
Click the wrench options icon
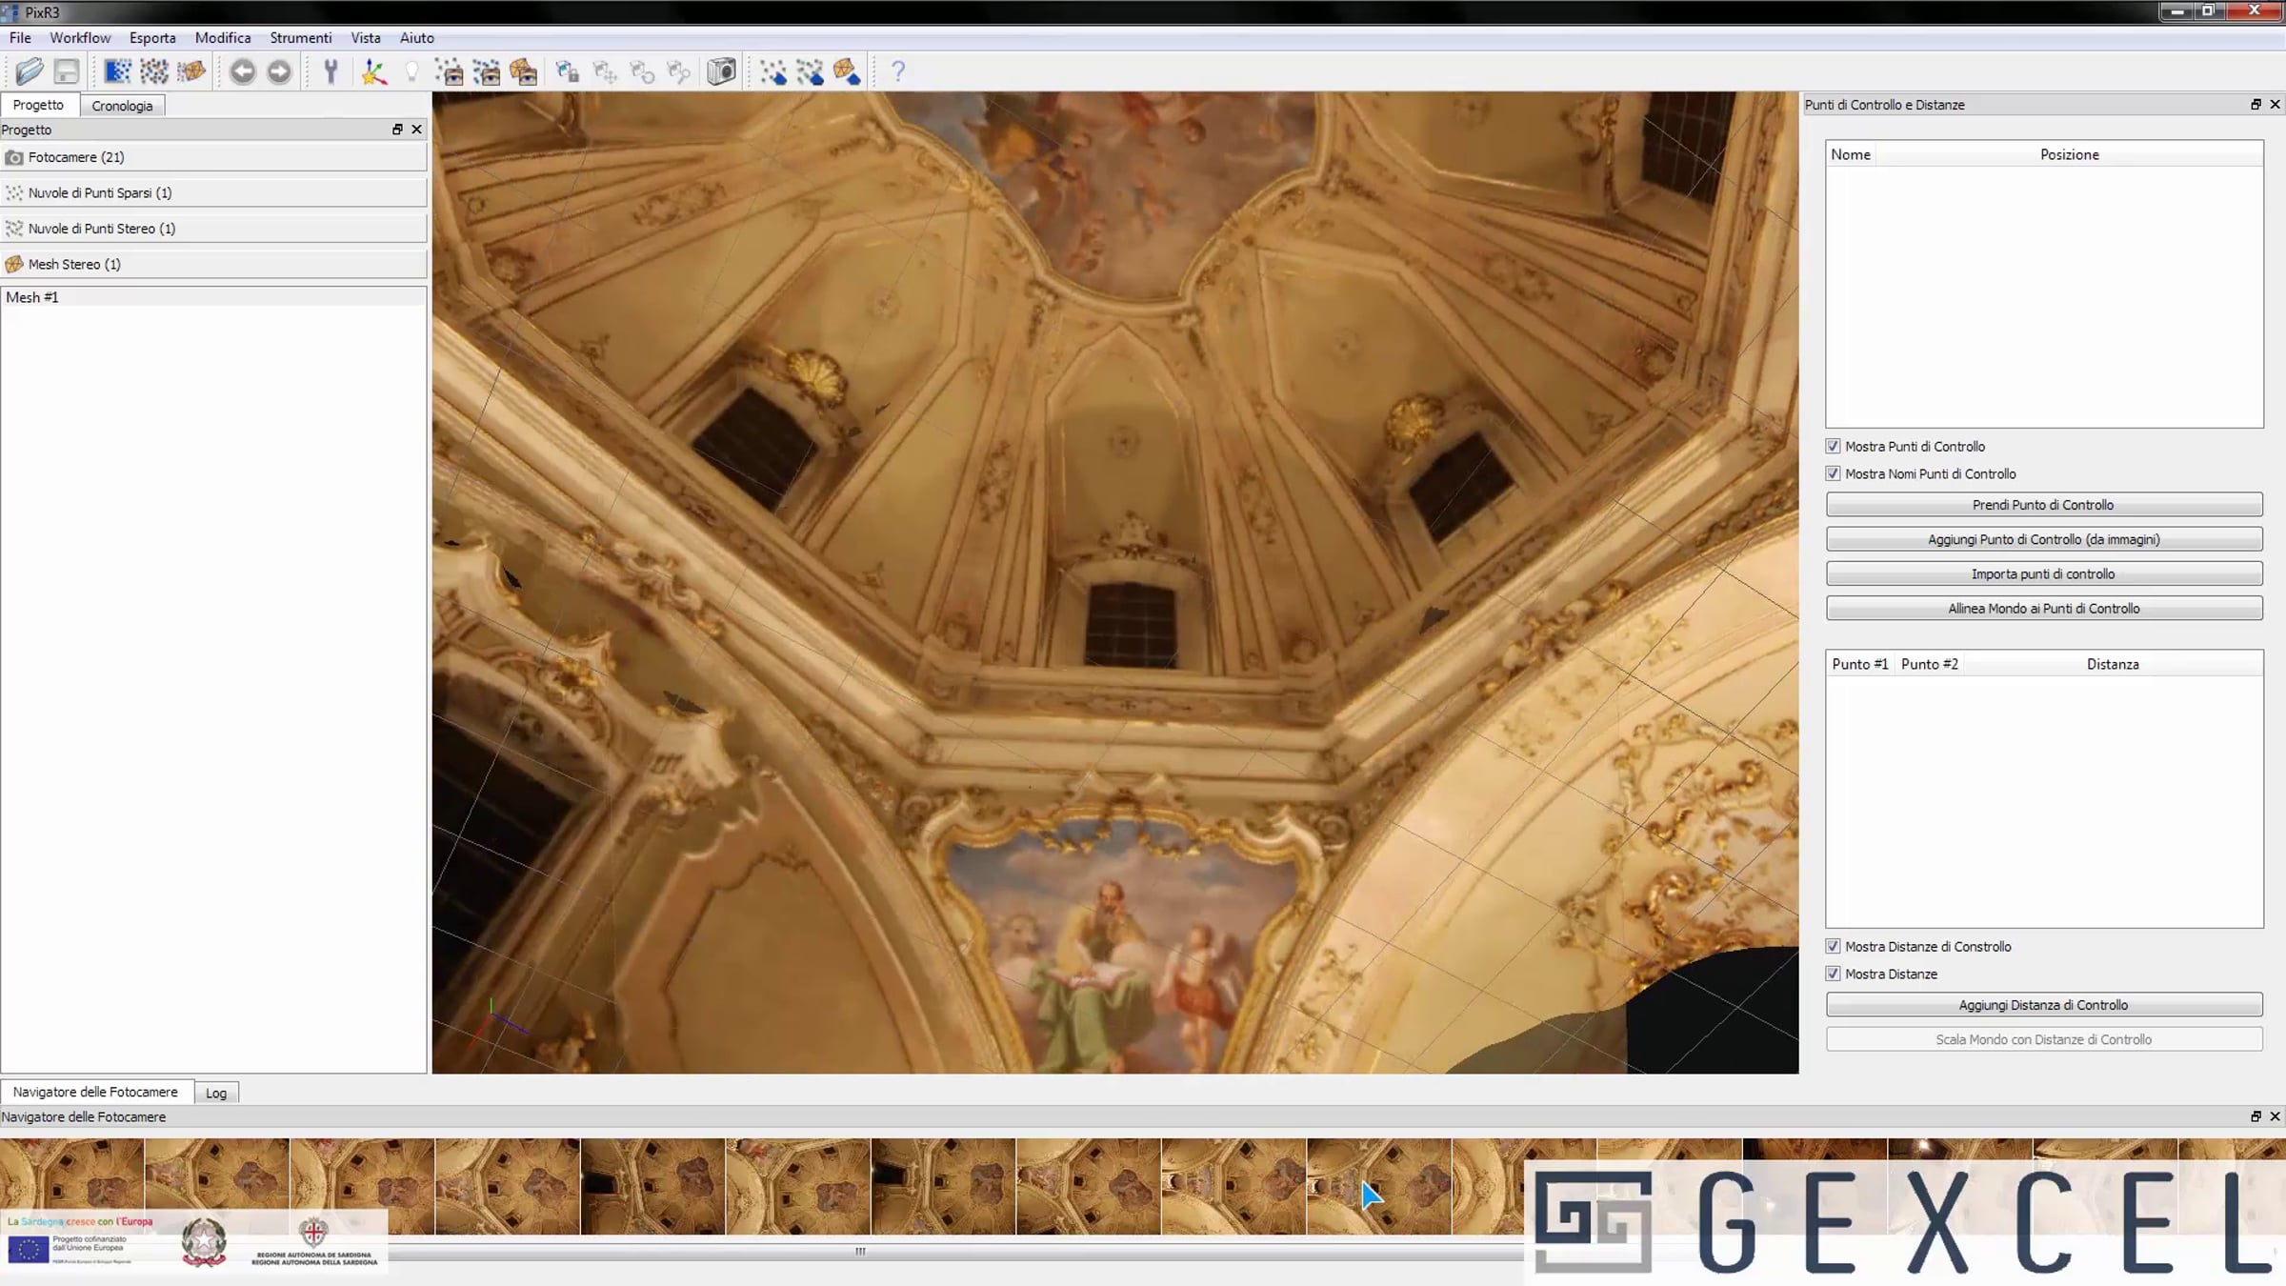(331, 71)
